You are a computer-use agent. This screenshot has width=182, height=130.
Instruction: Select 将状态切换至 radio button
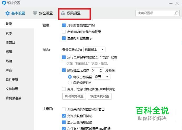[70, 77]
